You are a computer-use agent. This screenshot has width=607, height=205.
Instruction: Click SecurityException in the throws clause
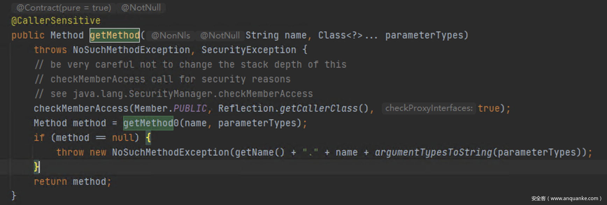(249, 50)
